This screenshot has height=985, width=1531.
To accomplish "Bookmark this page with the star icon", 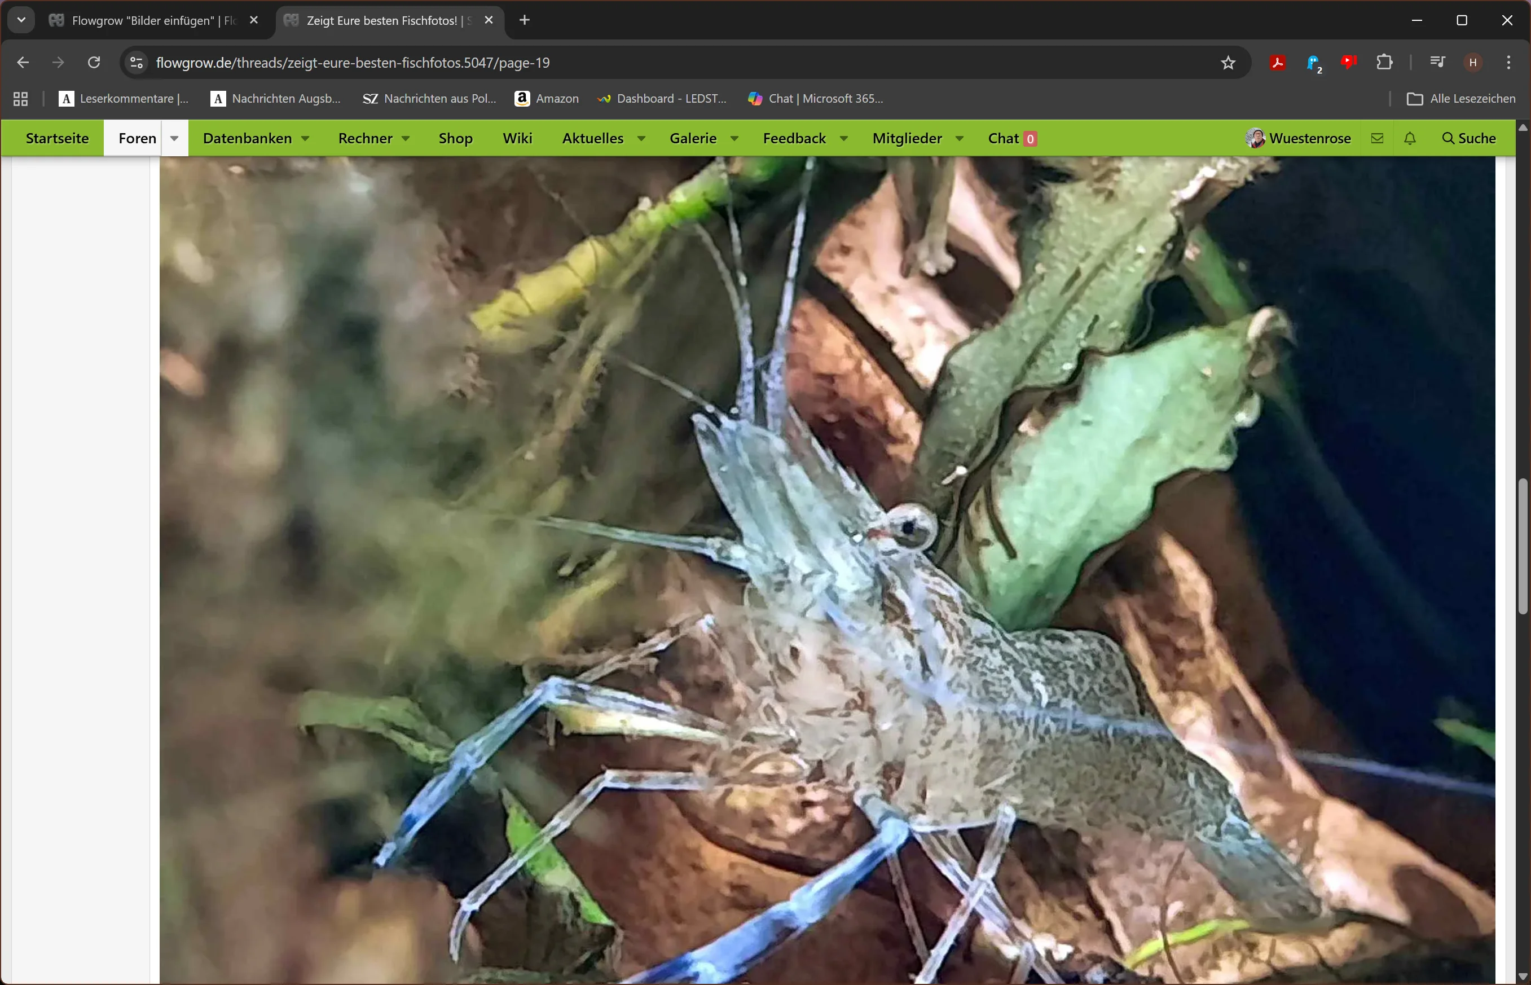I will click(x=1228, y=63).
